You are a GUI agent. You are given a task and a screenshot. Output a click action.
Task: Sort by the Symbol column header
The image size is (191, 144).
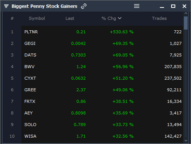(x=37, y=18)
